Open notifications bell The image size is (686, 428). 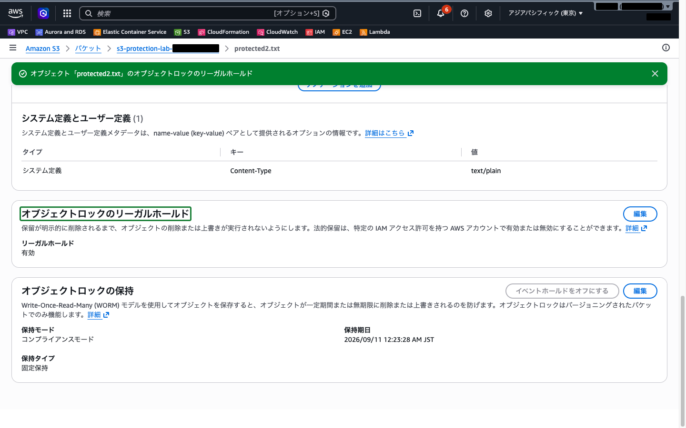(441, 13)
